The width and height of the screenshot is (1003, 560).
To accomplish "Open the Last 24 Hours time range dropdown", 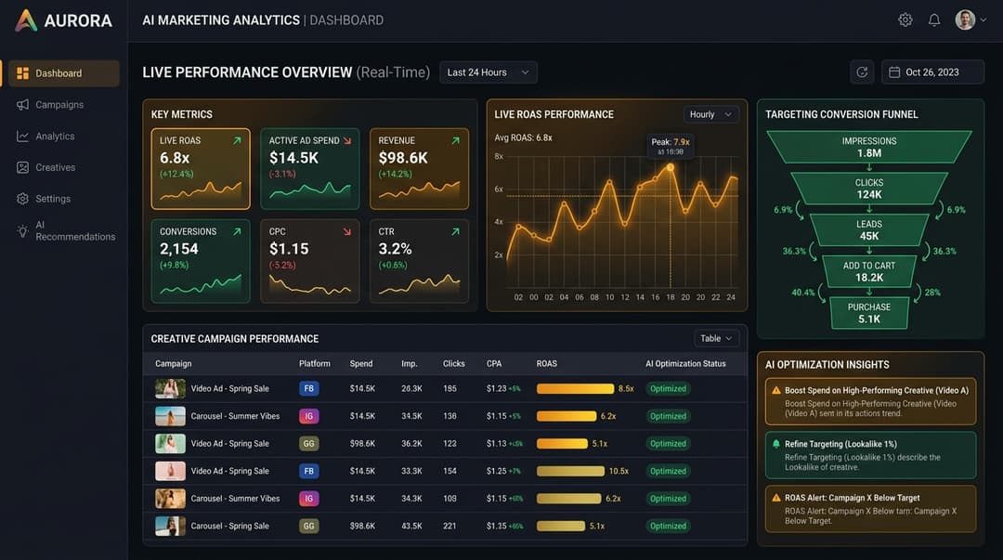I will coord(488,72).
